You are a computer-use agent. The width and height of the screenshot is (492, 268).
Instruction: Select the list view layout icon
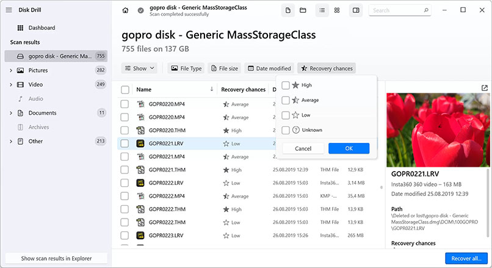(322, 10)
